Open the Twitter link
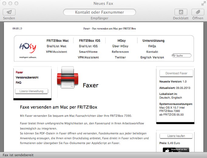The width and height of the screenshot is (207, 158). 120,57
